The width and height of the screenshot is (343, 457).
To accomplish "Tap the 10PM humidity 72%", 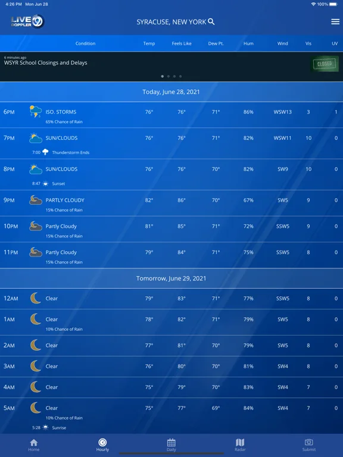I will click(248, 226).
